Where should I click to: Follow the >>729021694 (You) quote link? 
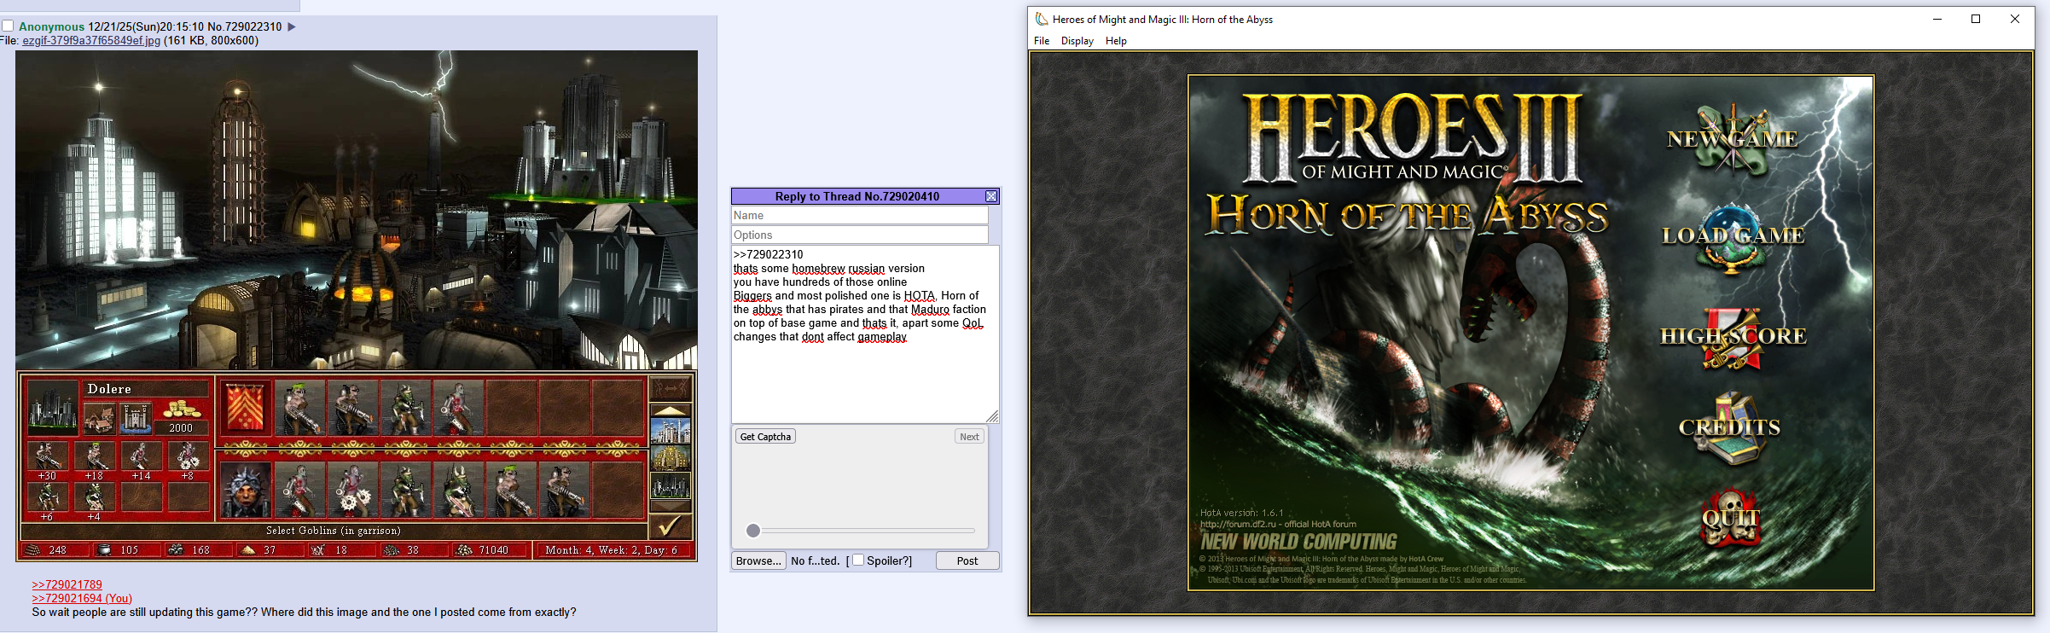(x=82, y=598)
